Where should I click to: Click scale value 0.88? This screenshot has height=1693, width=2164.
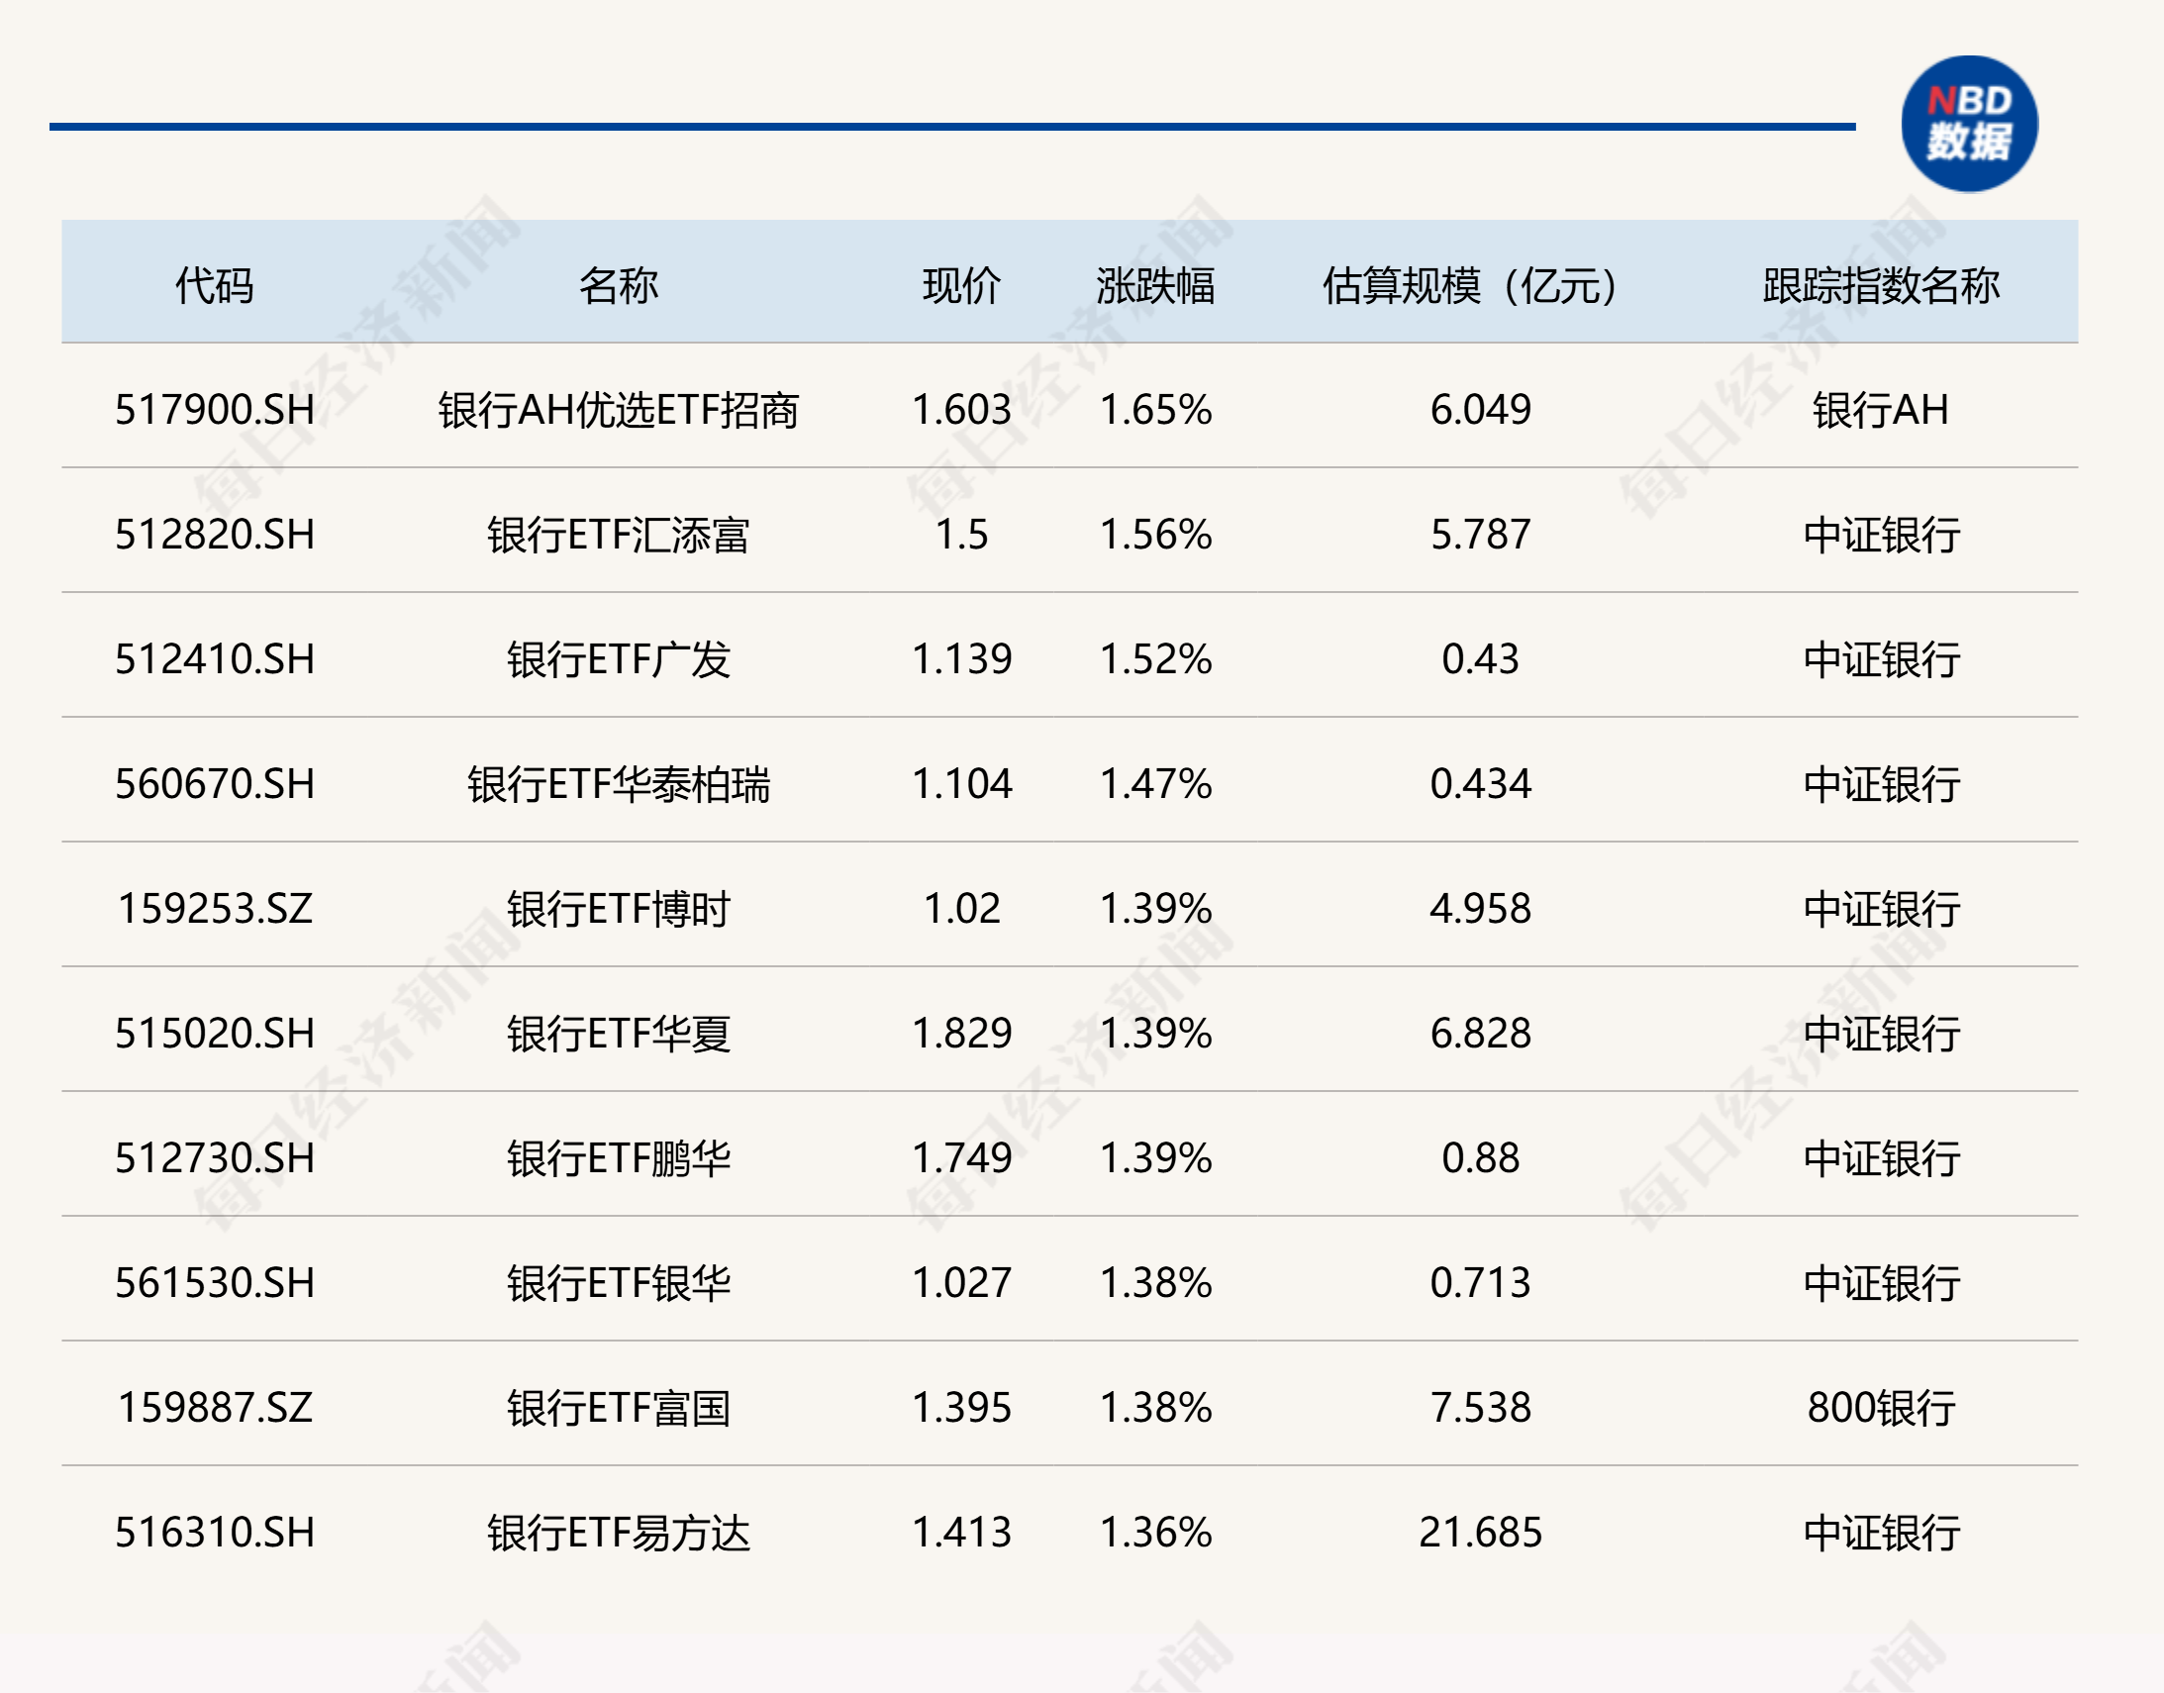[x=1480, y=1157]
